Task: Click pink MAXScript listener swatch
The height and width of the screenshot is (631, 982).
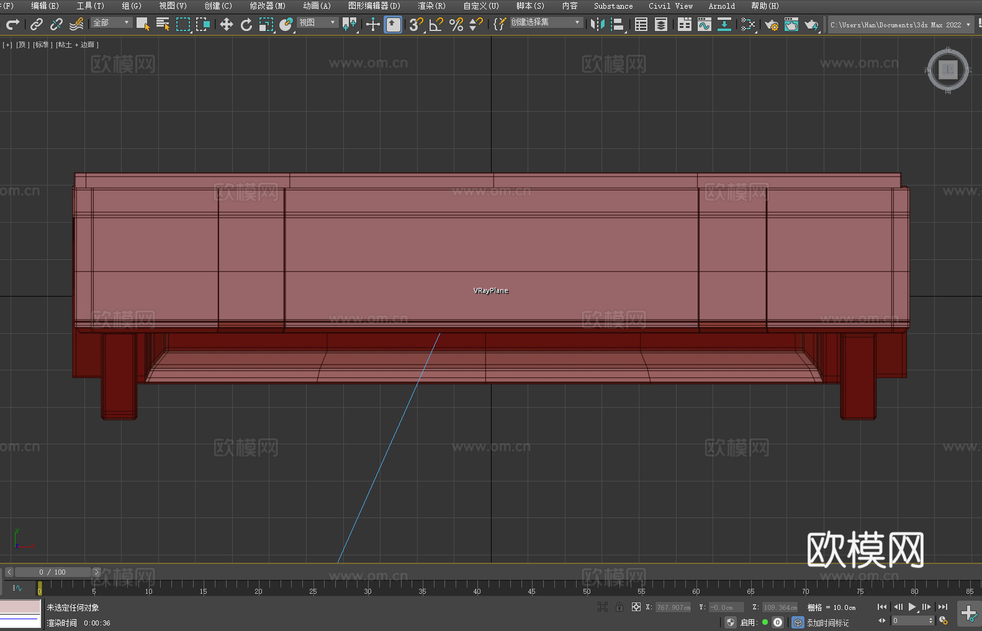Action: pos(20,607)
